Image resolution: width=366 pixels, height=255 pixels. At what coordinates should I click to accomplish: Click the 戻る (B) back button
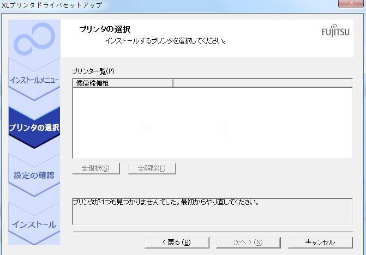(x=177, y=242)
